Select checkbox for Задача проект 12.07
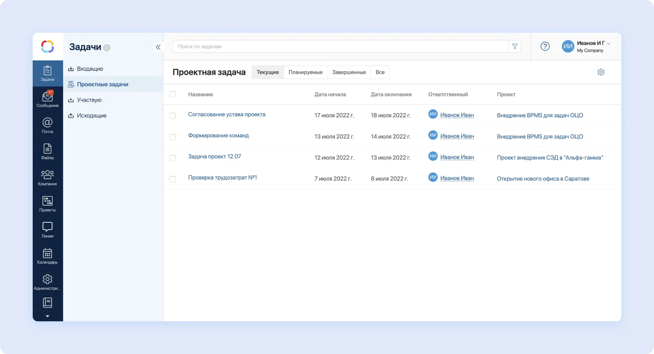 172,158
